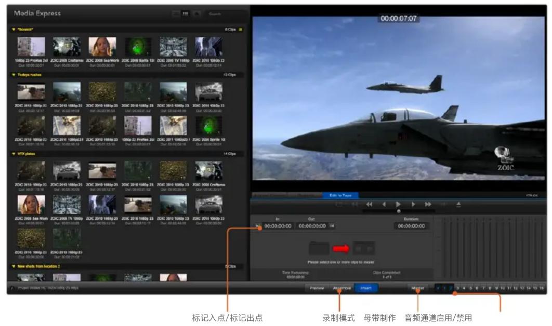Click the Master button

[418, 288]
